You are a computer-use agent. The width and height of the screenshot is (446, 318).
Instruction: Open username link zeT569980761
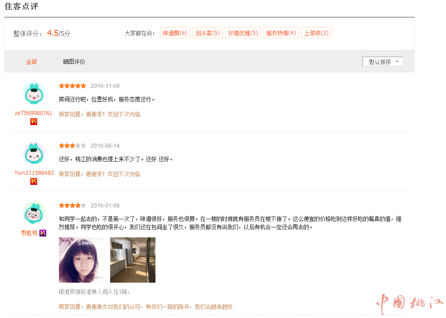click(x=34, y=113)
